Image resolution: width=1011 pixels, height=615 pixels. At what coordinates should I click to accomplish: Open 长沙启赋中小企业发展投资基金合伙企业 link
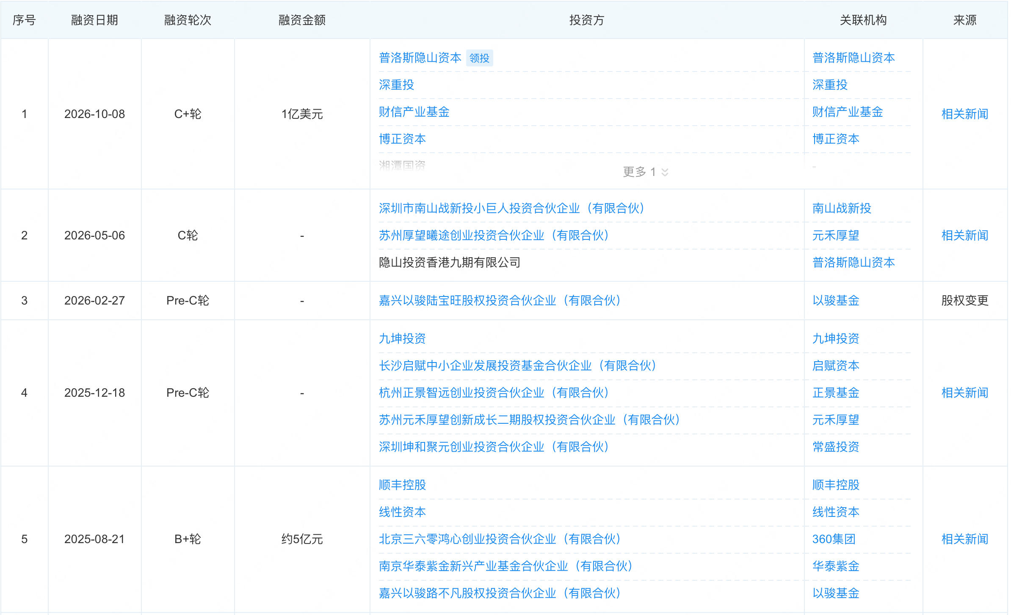point(518,365)
